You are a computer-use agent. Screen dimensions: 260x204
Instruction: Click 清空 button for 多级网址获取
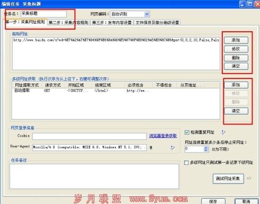coord(236,111)
